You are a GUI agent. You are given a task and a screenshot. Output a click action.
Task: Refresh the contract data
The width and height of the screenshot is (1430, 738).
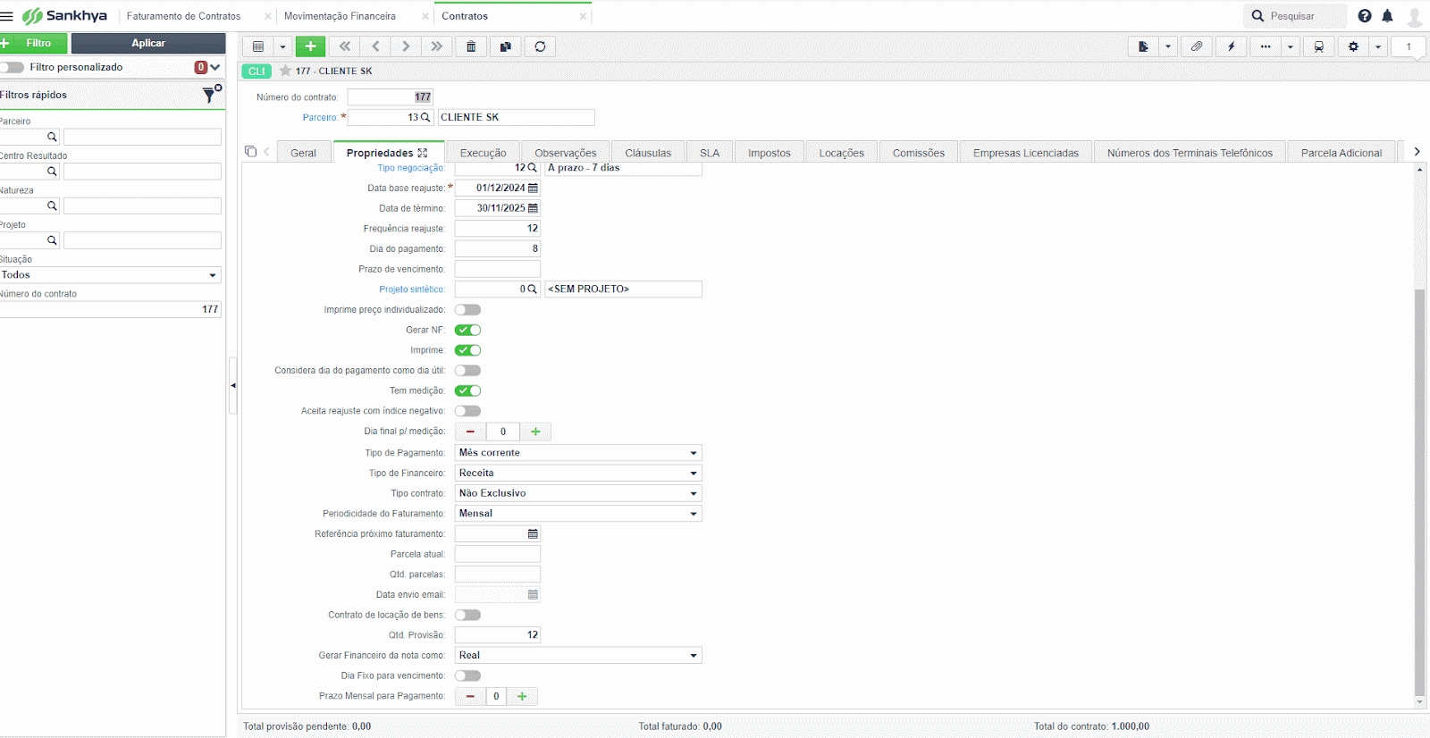pos(540,46)
